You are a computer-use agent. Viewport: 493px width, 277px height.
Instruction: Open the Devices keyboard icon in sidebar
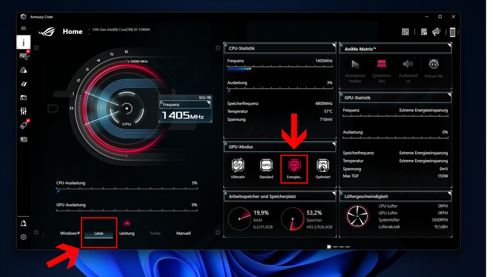pos(24,56)
